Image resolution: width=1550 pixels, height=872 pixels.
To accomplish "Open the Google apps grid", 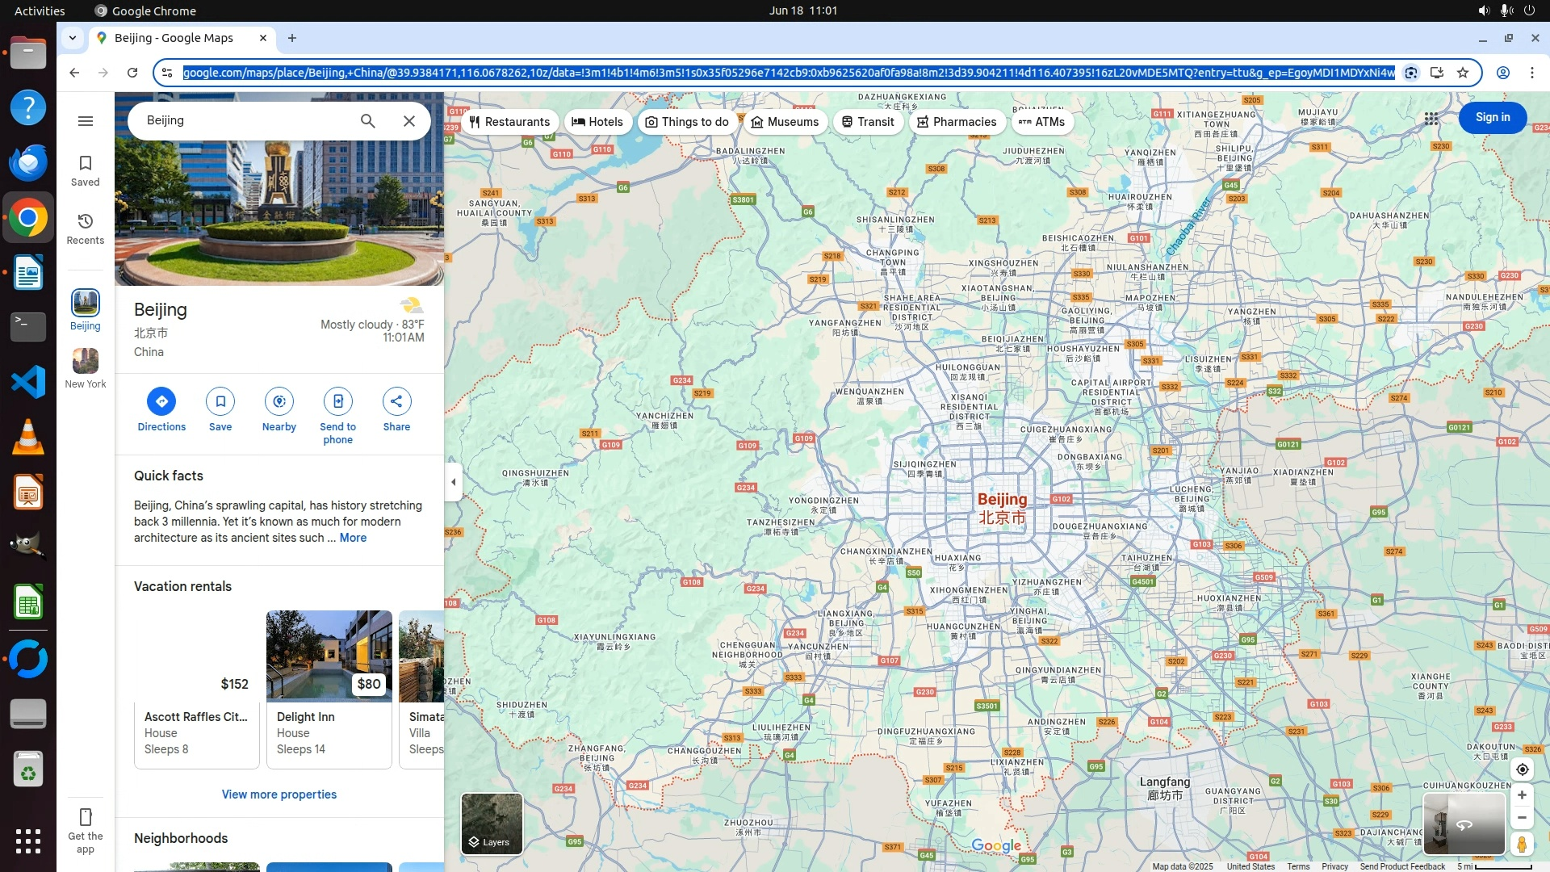I will point(1431,119).
